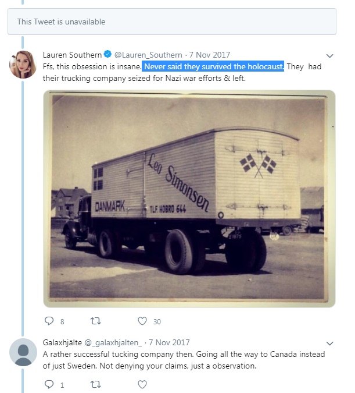Retweet Galaxhjälte's tweet
The height and width of the screenshot is (393, 355).
coord(96,384)
